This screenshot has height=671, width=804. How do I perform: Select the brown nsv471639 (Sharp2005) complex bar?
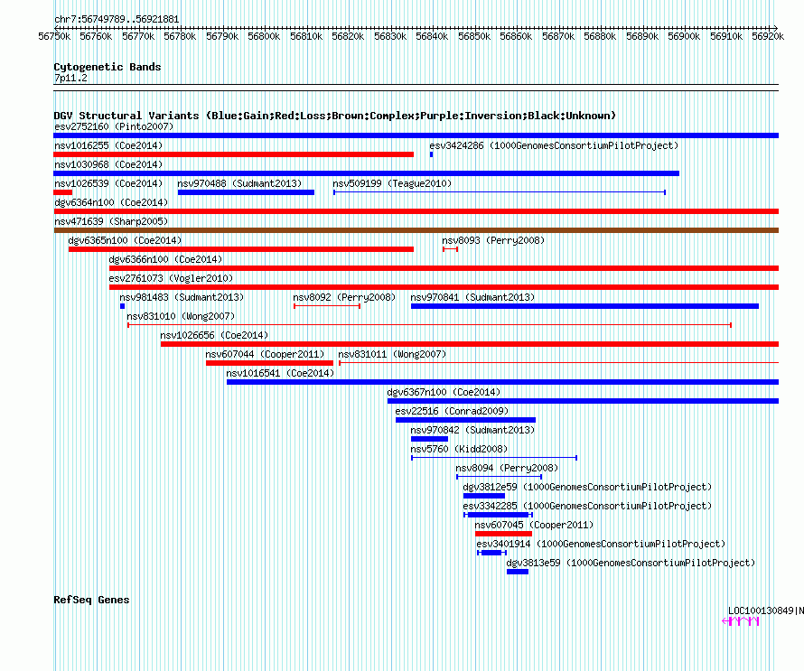click(x=416, y=230)
